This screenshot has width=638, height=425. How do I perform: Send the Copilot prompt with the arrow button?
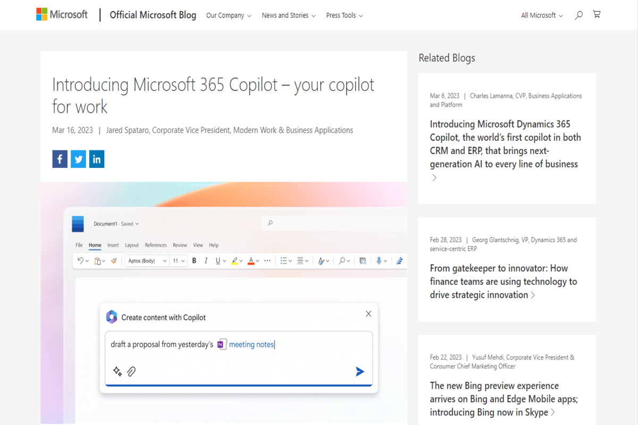pos(360,371)
